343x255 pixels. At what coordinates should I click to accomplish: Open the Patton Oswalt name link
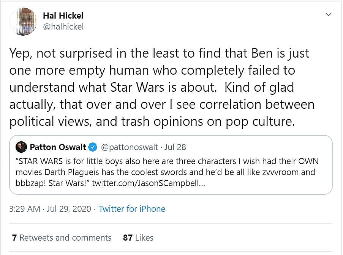58,147
